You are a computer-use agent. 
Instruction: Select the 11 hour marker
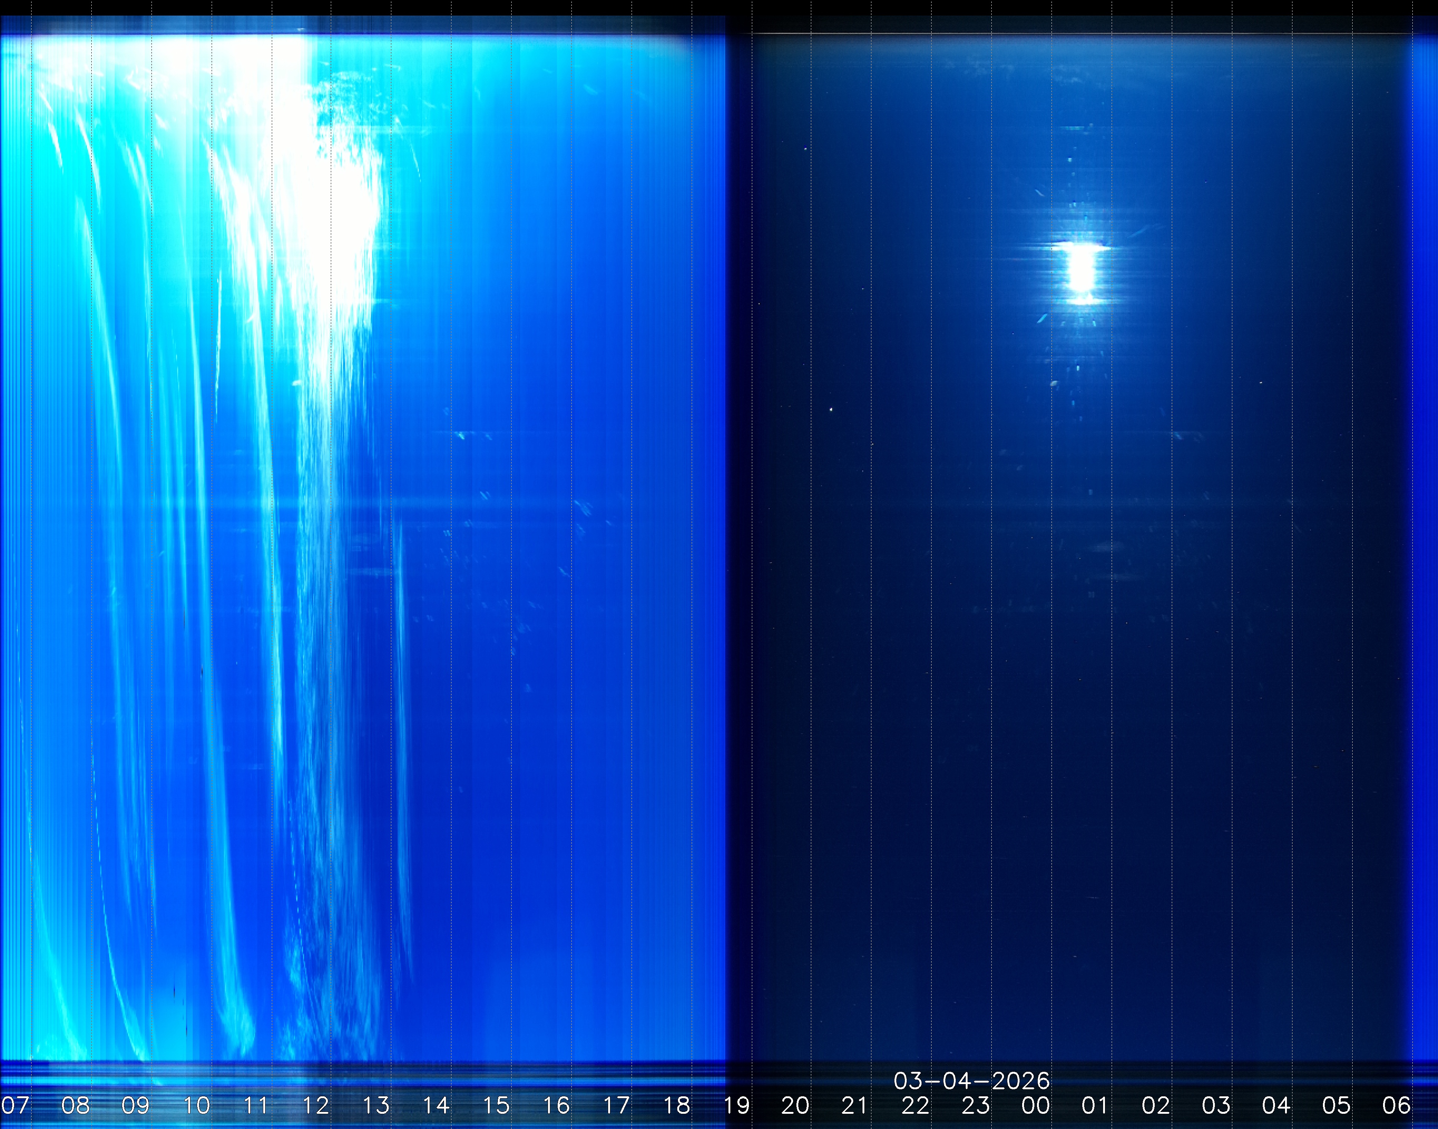[x=256, y=1105]
